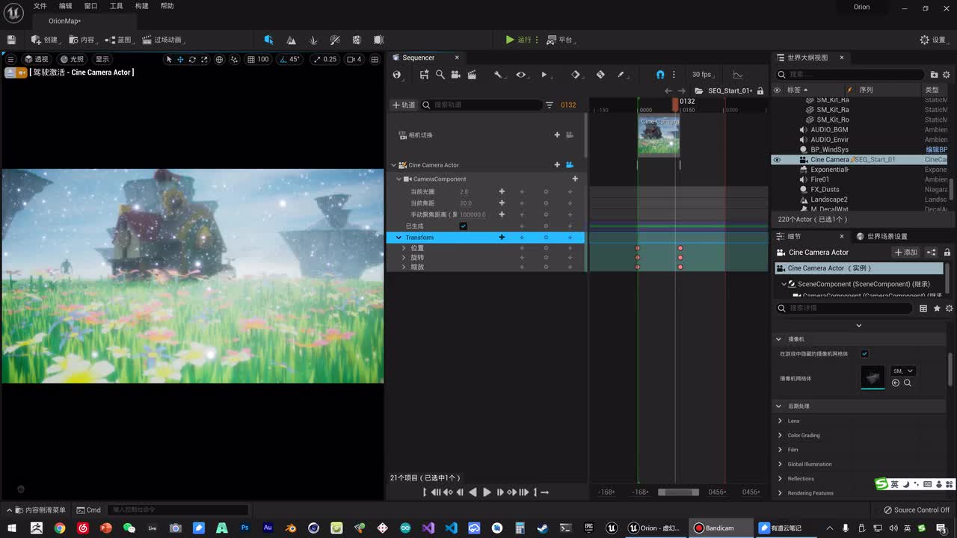The height and width of the screenshot is (538, 957).
Task: Open the Sequencer curve editor icon
Action: (x=737, y=75)
